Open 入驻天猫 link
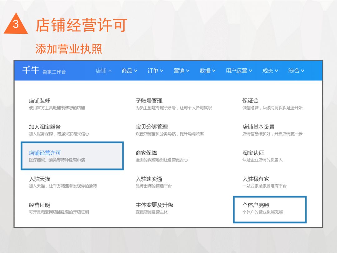The width and height of the screenshot is (337, 253). [40, 179]
